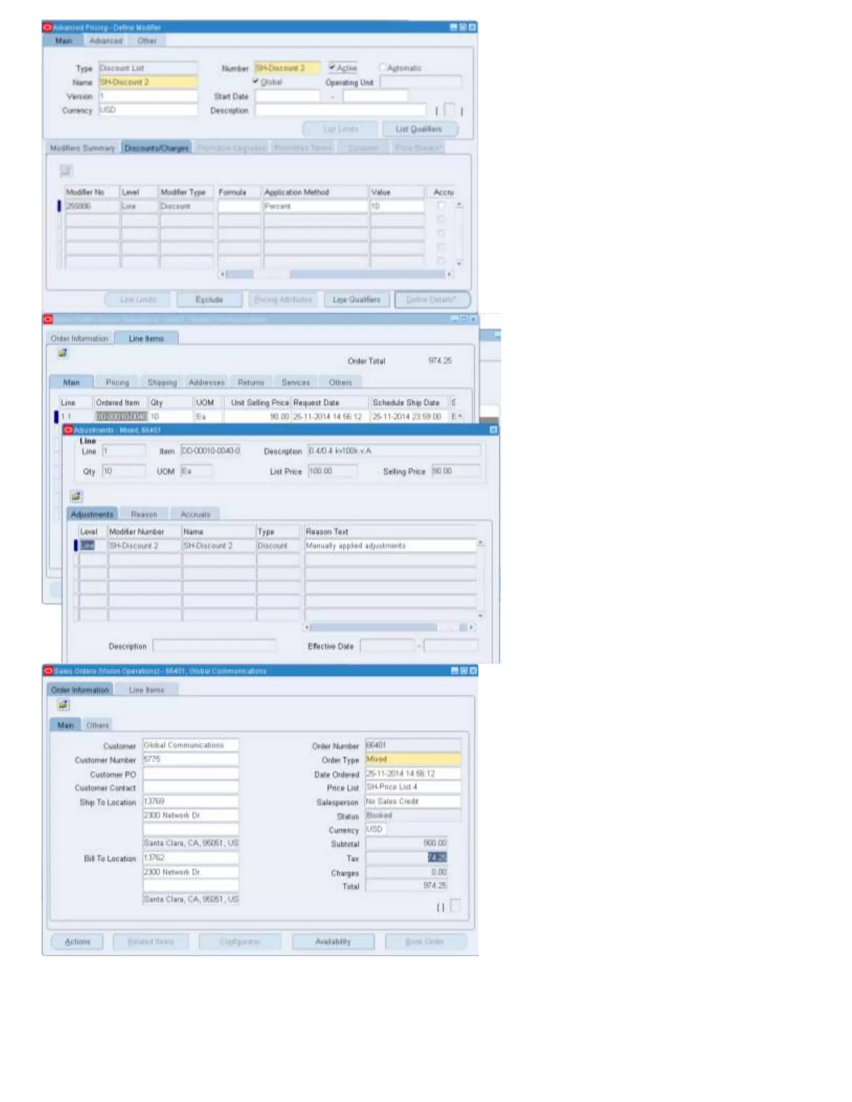This screenshot has width=852, height=1102.
Task: Click the Oracle icon in the bottom Sales Orders title bar
Action: pos(48,671)
